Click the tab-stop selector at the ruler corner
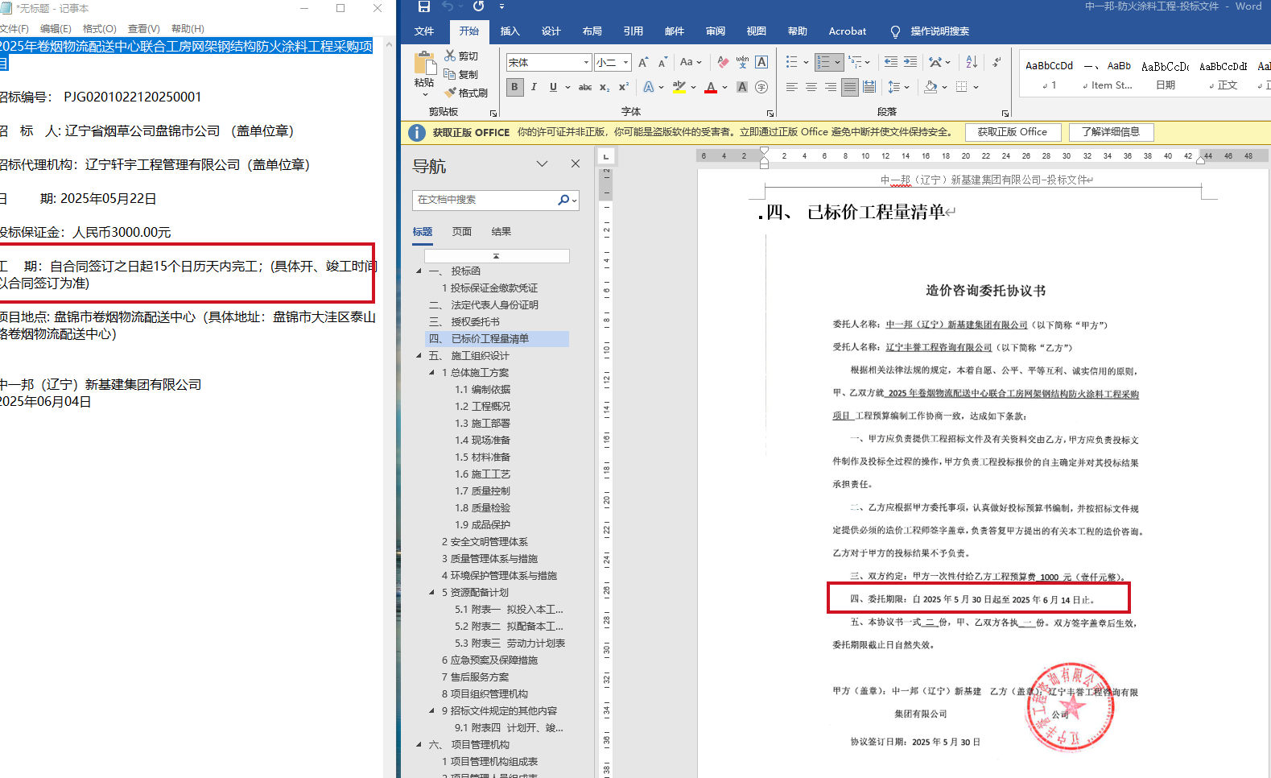This screenshot has width=1271, height=778. (606, 156)
